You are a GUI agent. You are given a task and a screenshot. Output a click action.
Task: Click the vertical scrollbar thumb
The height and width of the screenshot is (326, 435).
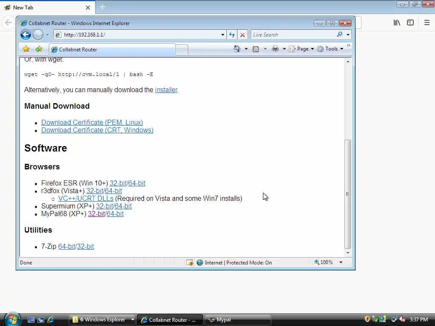click(347, 194)
